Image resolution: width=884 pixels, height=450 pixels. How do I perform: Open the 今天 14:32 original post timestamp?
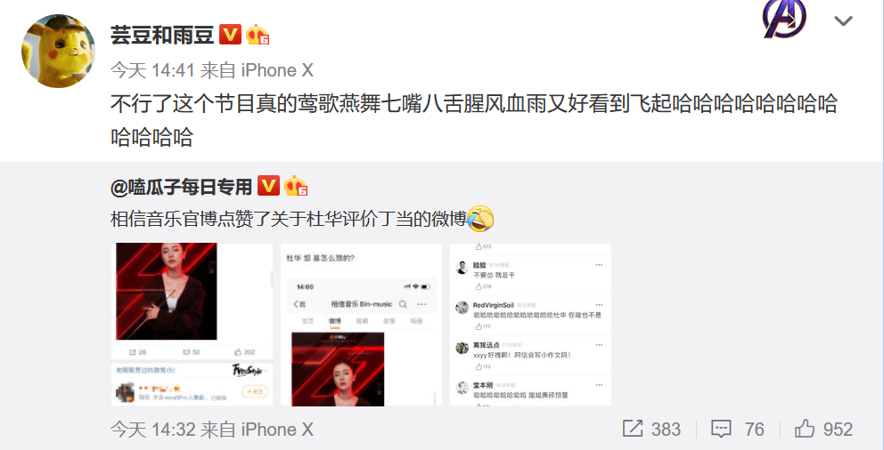tap(152, 430)
